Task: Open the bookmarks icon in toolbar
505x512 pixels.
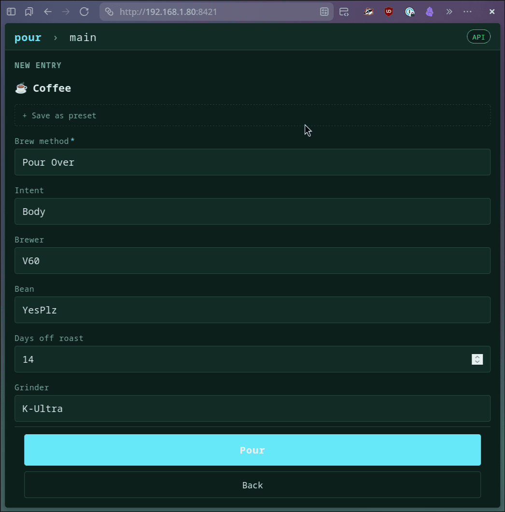Action: click(29, 12)
